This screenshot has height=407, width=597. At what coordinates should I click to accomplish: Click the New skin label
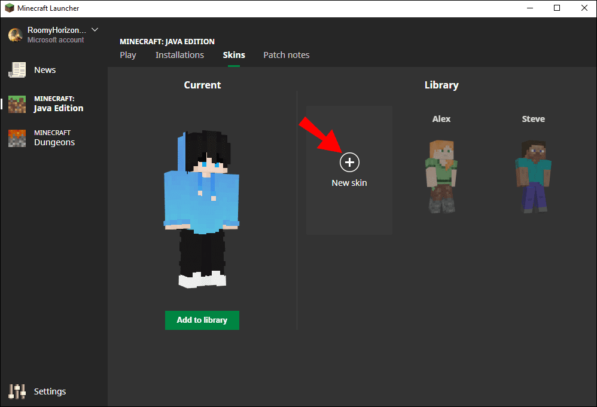[349, 183]
